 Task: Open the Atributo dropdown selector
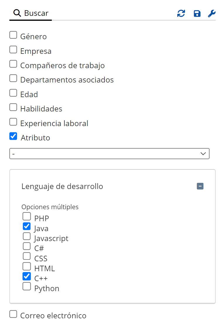point(109,154)
